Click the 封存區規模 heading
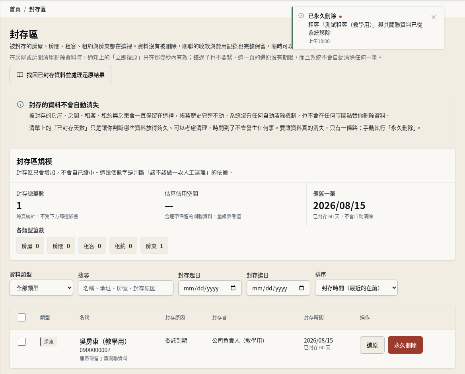 [x=34, y=161]
